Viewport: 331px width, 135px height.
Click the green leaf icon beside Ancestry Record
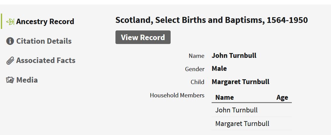[x=10, y=22]
